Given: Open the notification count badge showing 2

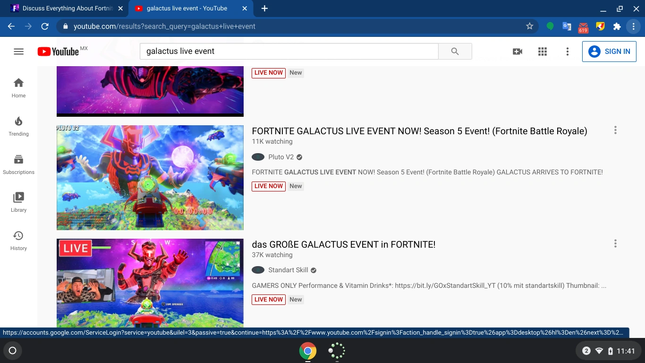Looking at the screenshot, I should [586, 351].
